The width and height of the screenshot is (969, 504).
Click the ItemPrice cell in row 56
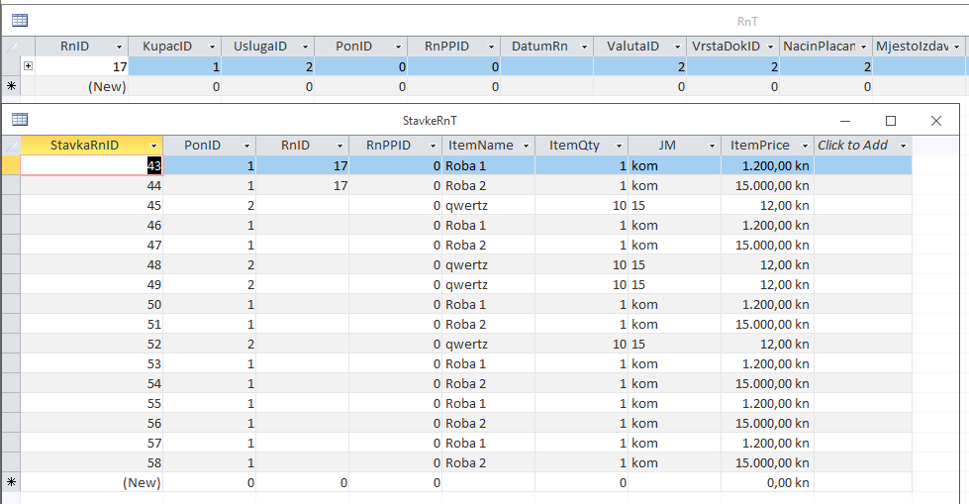coord(767,423)
